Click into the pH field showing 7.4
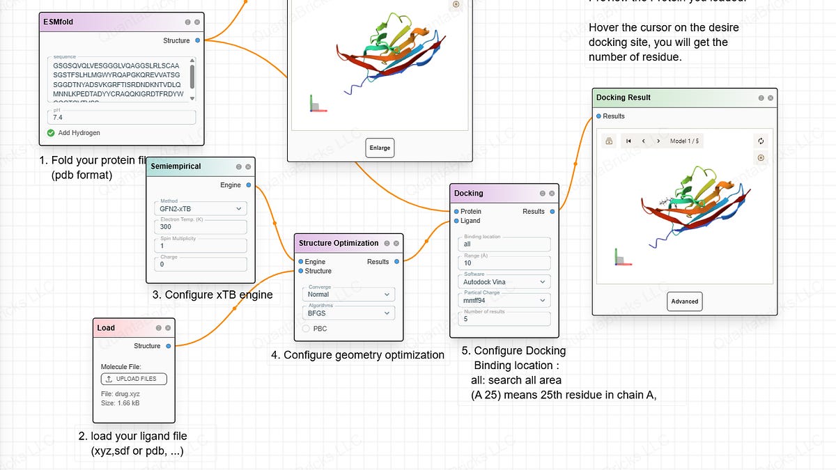This screenshot has width=836, height=470. click(x=122, y=117)
